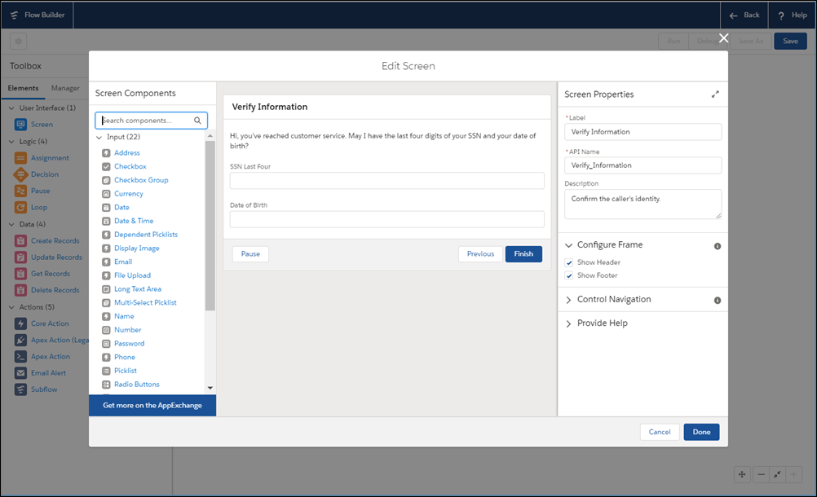817x497 pixels.
Task: Switch to the Elements tab
Action: (23, 89)
